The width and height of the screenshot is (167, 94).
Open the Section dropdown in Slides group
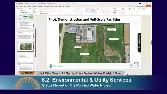(x=34, y=12)
